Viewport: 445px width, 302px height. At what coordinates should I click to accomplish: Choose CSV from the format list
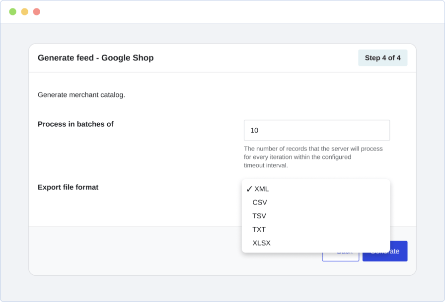tap(316, 202)
